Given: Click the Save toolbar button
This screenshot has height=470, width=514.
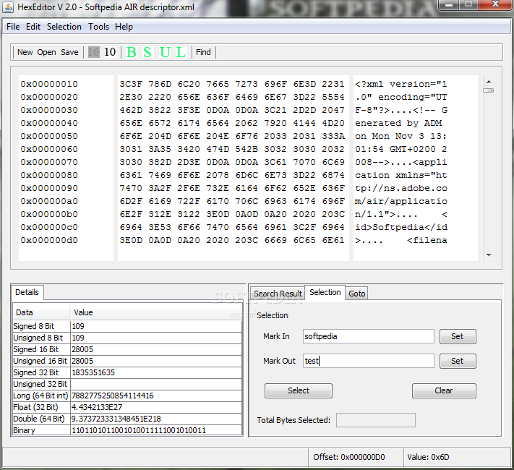Looking at the screenshot, I should (69, 52).
